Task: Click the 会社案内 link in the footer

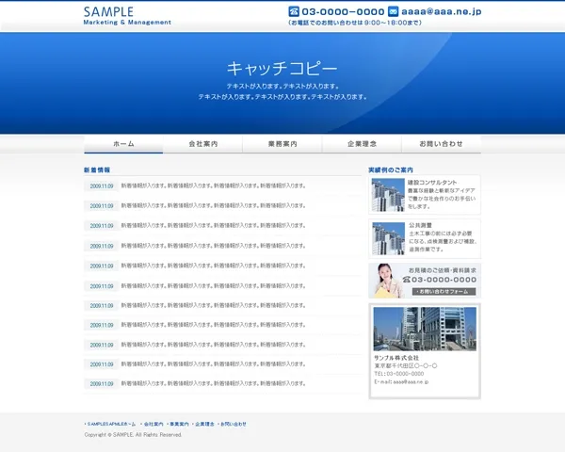Action: click(x=153, y=425)
